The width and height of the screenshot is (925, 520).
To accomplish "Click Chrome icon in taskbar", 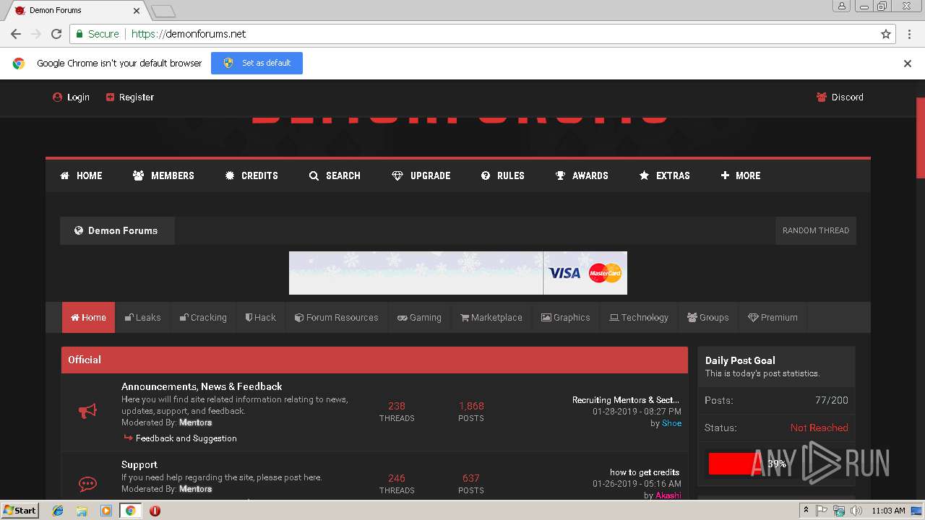I will pyautogui.click(x=130, y=511).
